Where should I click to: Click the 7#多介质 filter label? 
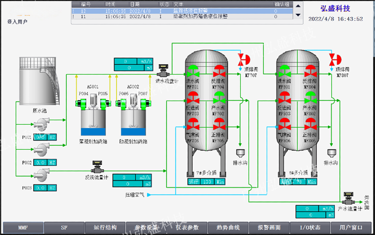tap(206, 173)
